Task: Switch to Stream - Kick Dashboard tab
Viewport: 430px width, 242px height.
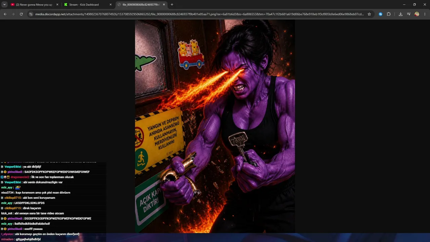Action: [x=88, y=5]
